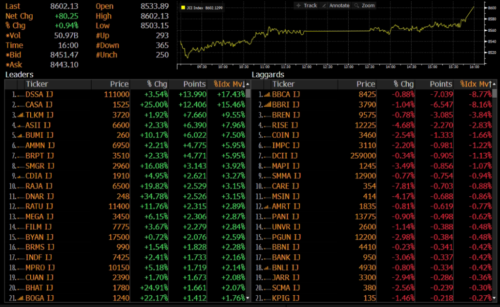Activate the Track crosshair tool on chart
The width and height of the screenshot is (500, 307).
pos(306,5)
